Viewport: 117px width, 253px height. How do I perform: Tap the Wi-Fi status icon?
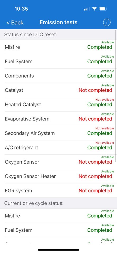click(94, 8)
